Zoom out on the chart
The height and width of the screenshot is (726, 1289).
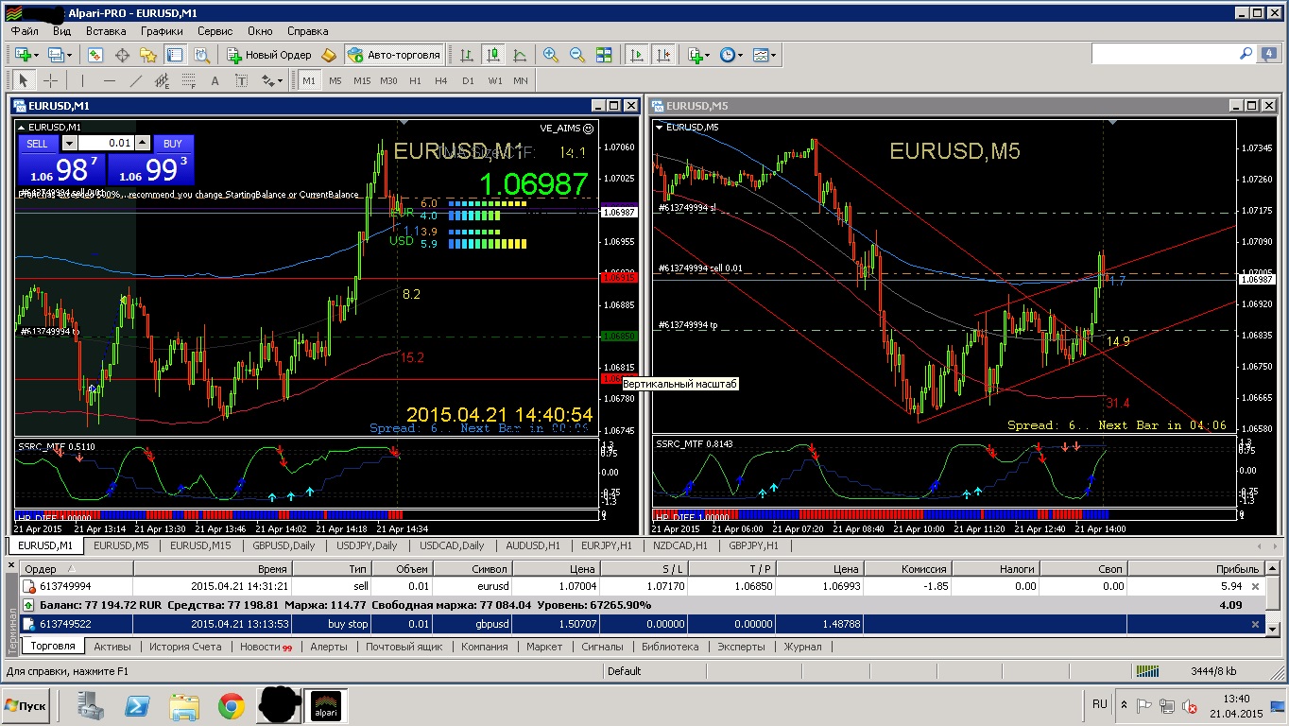click(577, 55)
